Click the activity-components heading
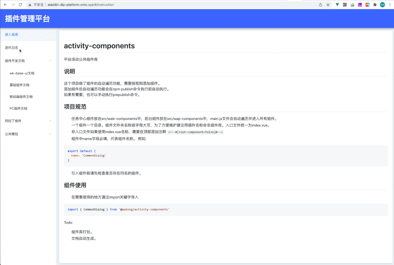This screenshot has height=265, width=394. tap(99, 46)
